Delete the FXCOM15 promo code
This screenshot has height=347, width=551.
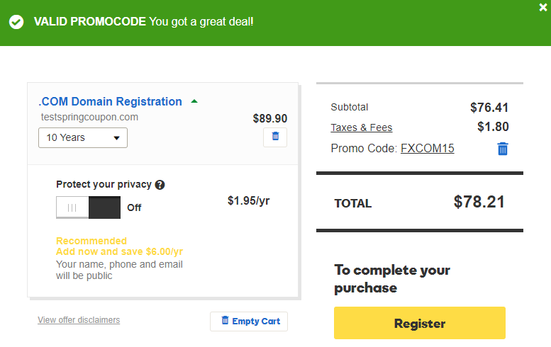click(x=503, y=149)
